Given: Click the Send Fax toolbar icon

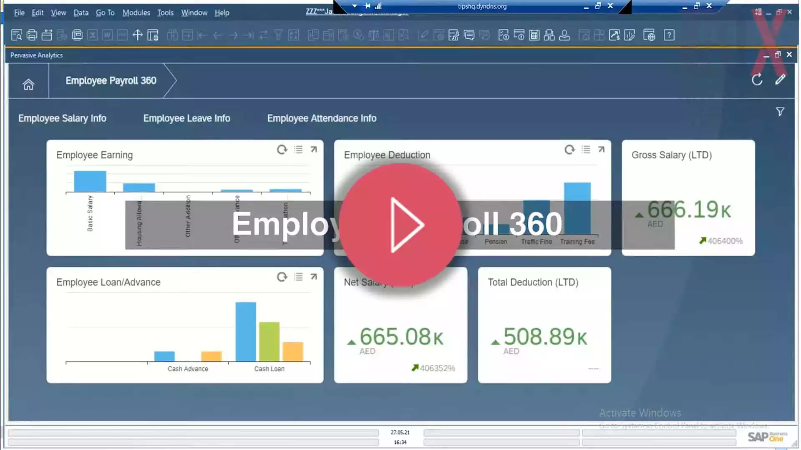Looking at the screenshot, I should [x=77, y=35].
